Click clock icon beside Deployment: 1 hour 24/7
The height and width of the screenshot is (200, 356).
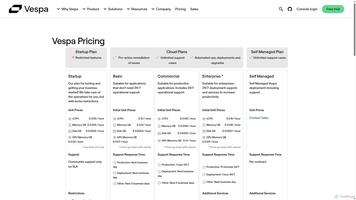[x=204, y=175]
